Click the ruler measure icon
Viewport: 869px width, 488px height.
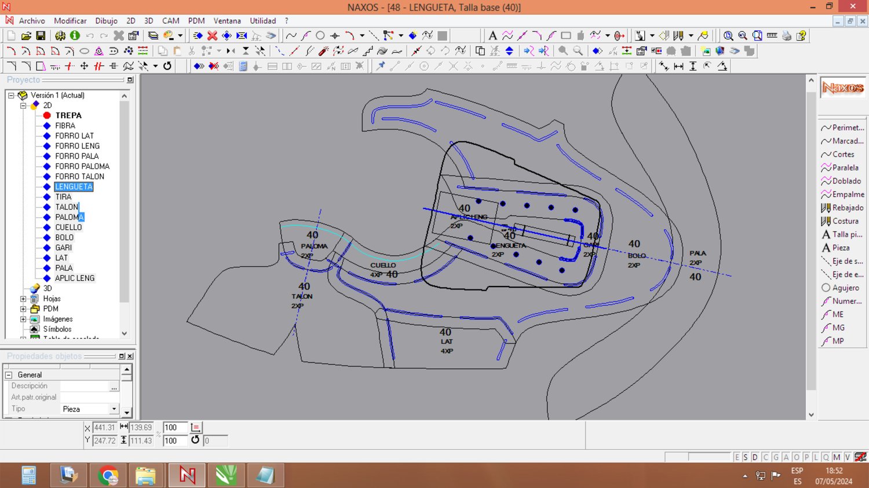(x=772, y=35)
